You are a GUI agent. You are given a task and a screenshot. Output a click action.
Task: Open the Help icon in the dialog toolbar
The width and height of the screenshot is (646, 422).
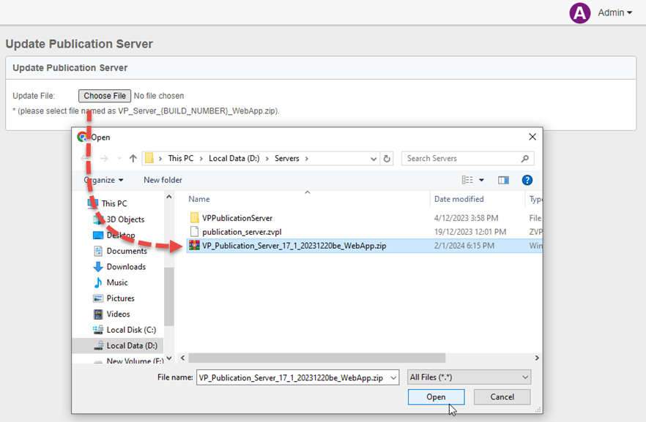click(527, 180)
